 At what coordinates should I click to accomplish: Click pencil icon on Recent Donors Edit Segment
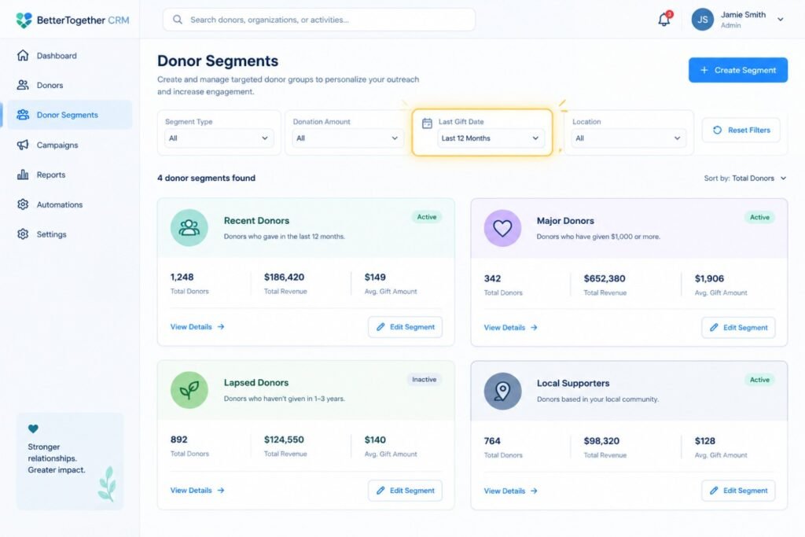(380, 327)
